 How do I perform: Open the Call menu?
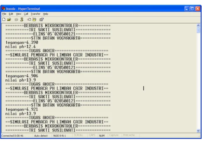coord(26,14)
